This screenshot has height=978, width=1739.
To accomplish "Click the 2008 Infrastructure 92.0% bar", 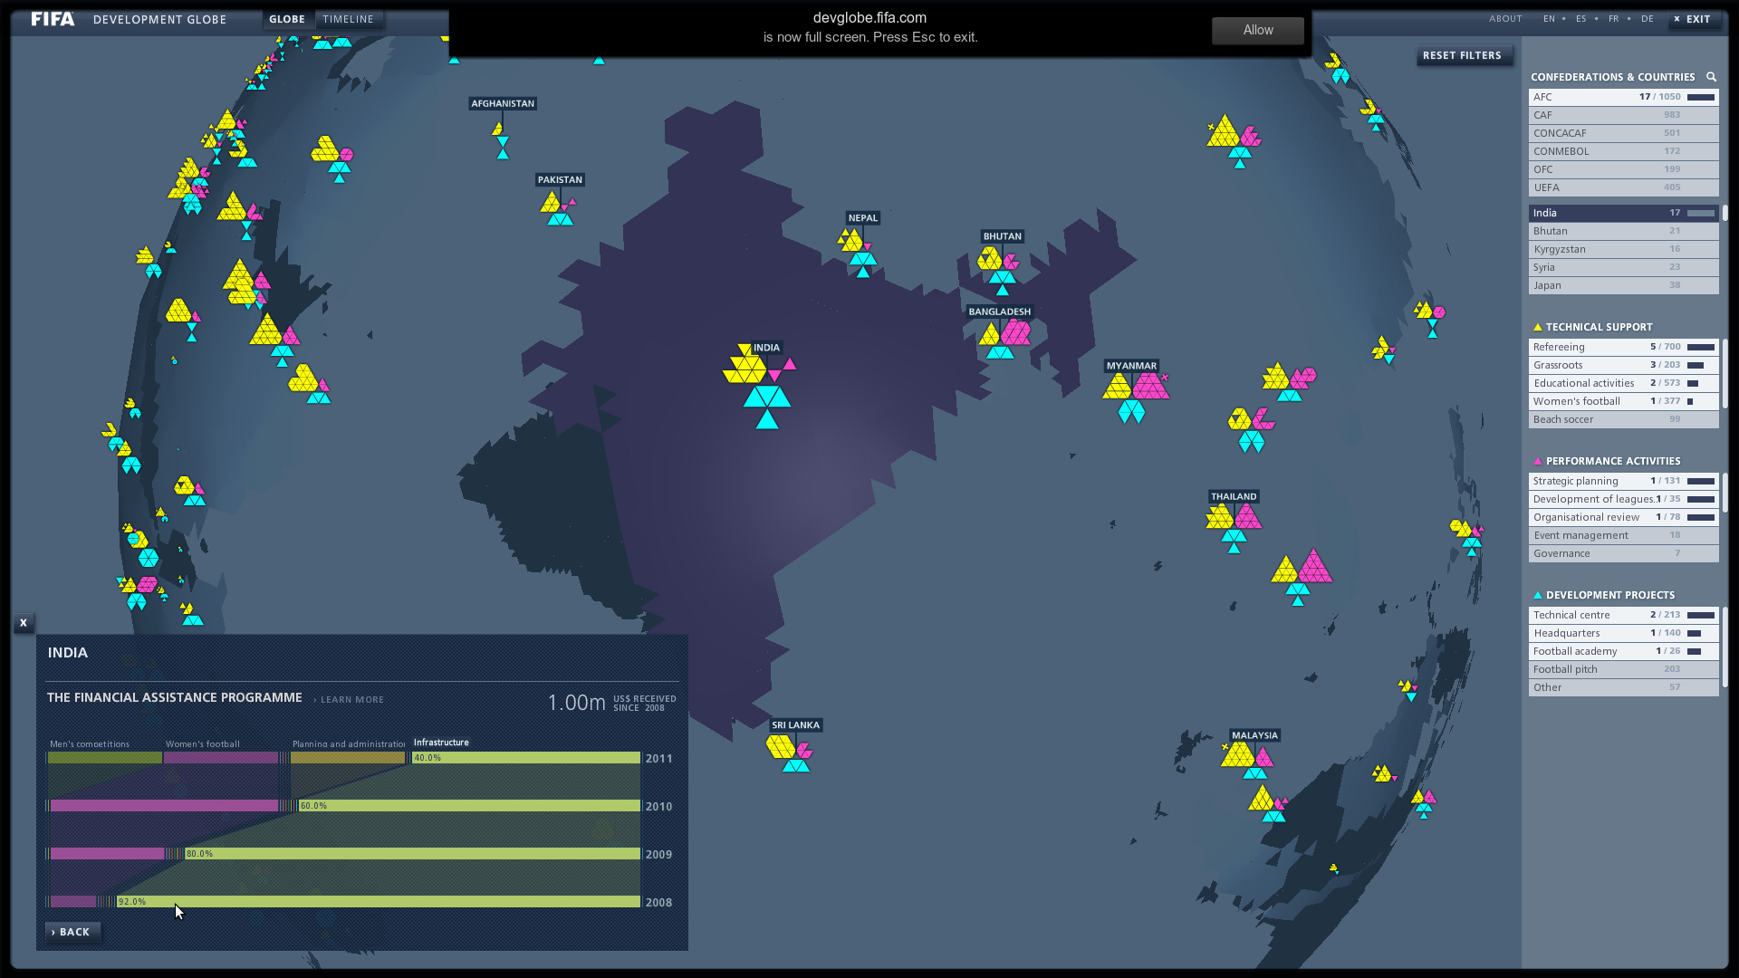I will (379, 902).
